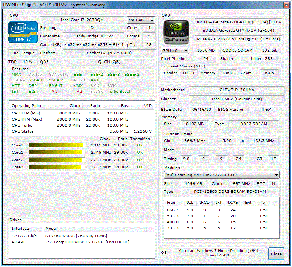Expand the Samsung M471B5273CH0-CH9 module dropdown
The height and width of the screenshot is (267, 292).
[x=221, y=175]
